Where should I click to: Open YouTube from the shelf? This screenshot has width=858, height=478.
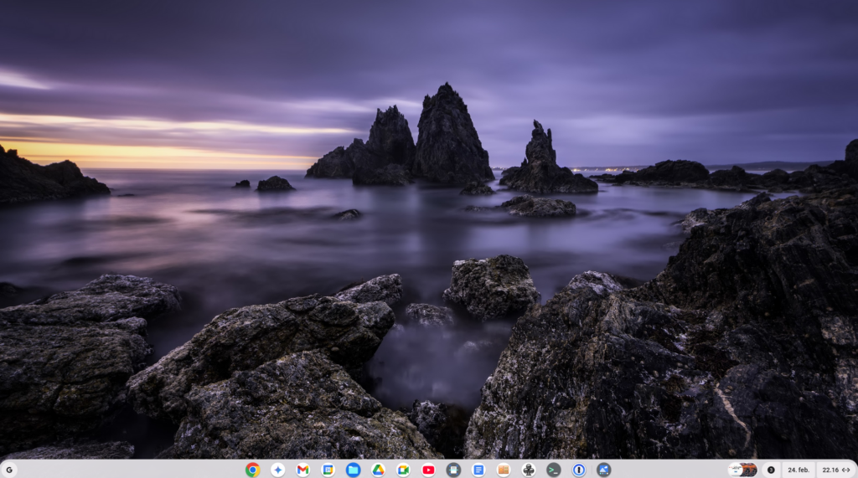point(428,470)
